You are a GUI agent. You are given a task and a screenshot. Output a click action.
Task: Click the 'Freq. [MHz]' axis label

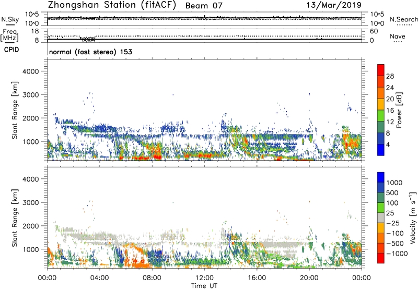pos(10,35)
